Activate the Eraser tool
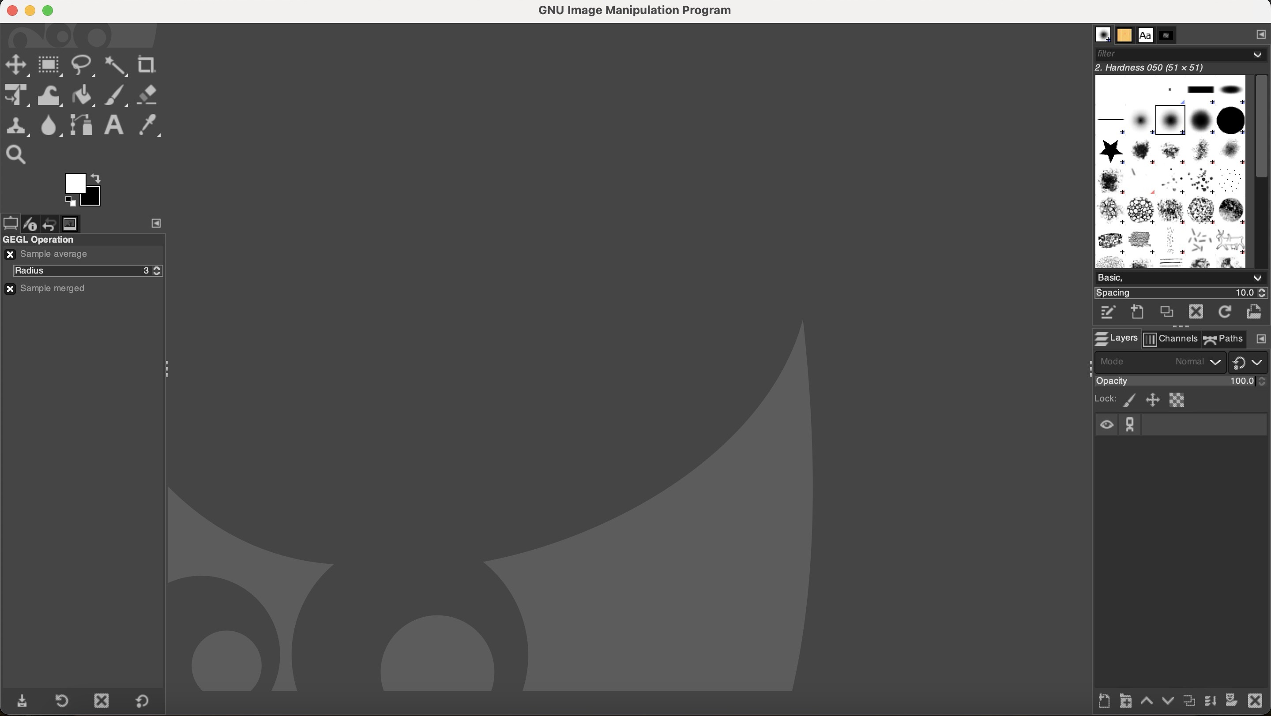1271x716 pixels. 147,95
